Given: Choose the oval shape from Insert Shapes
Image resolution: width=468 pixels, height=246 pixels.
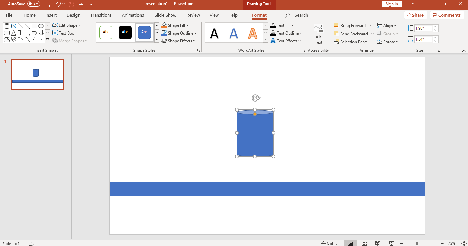Looking at the screenshot, I should 41,26.
